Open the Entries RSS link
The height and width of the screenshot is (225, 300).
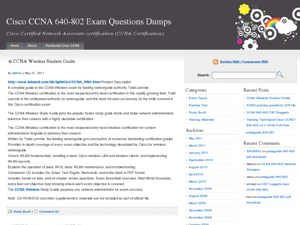(x=229, y=62)
